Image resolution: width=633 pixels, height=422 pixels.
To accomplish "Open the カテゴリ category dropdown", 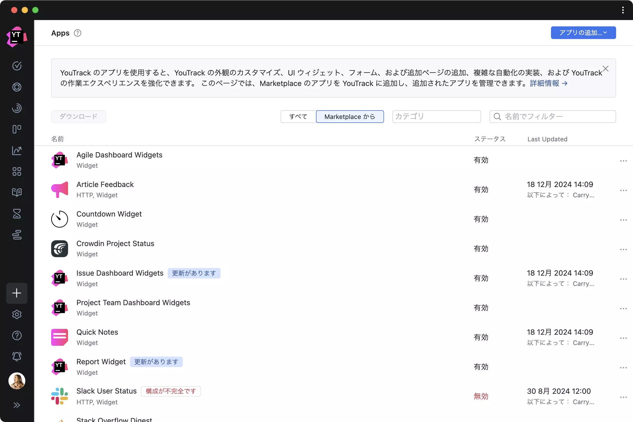I will point(436,117).
